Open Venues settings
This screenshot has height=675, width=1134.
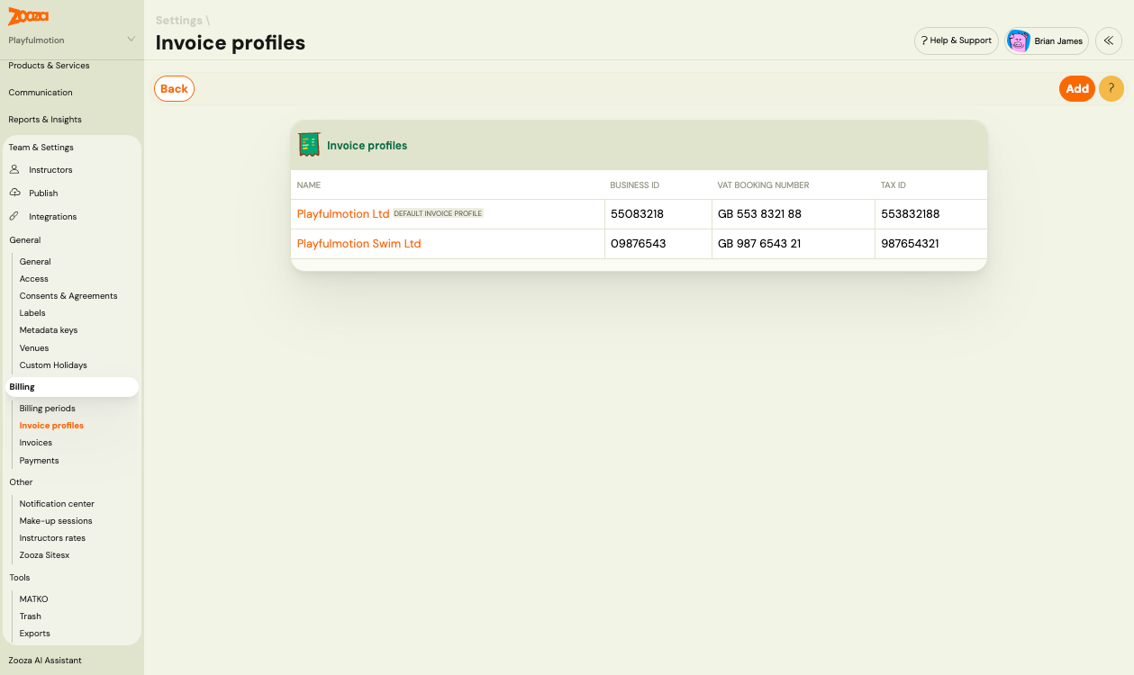click(x=34, y=348)
